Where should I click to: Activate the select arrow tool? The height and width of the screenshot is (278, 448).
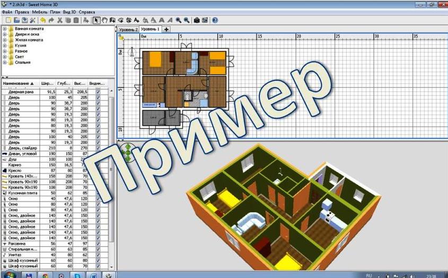[96, 20]
